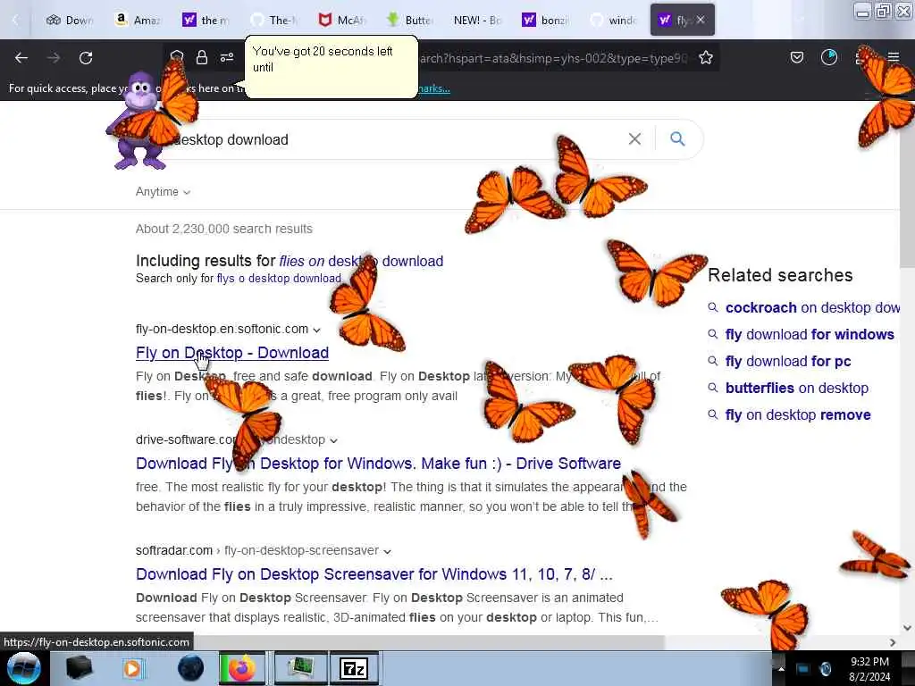The image size is (915, 686).
Task: Open 7-Zip from the taskbar
Action: (x=354, y=668)
